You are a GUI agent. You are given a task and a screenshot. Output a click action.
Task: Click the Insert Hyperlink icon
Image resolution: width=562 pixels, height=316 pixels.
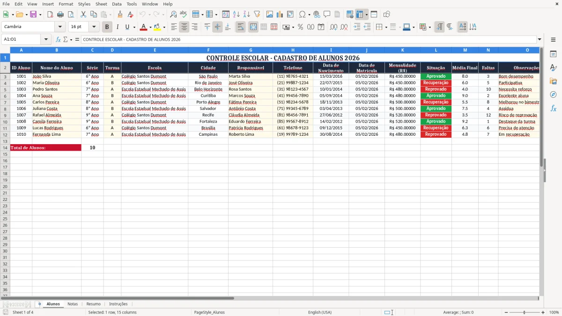tap(317, 15)
